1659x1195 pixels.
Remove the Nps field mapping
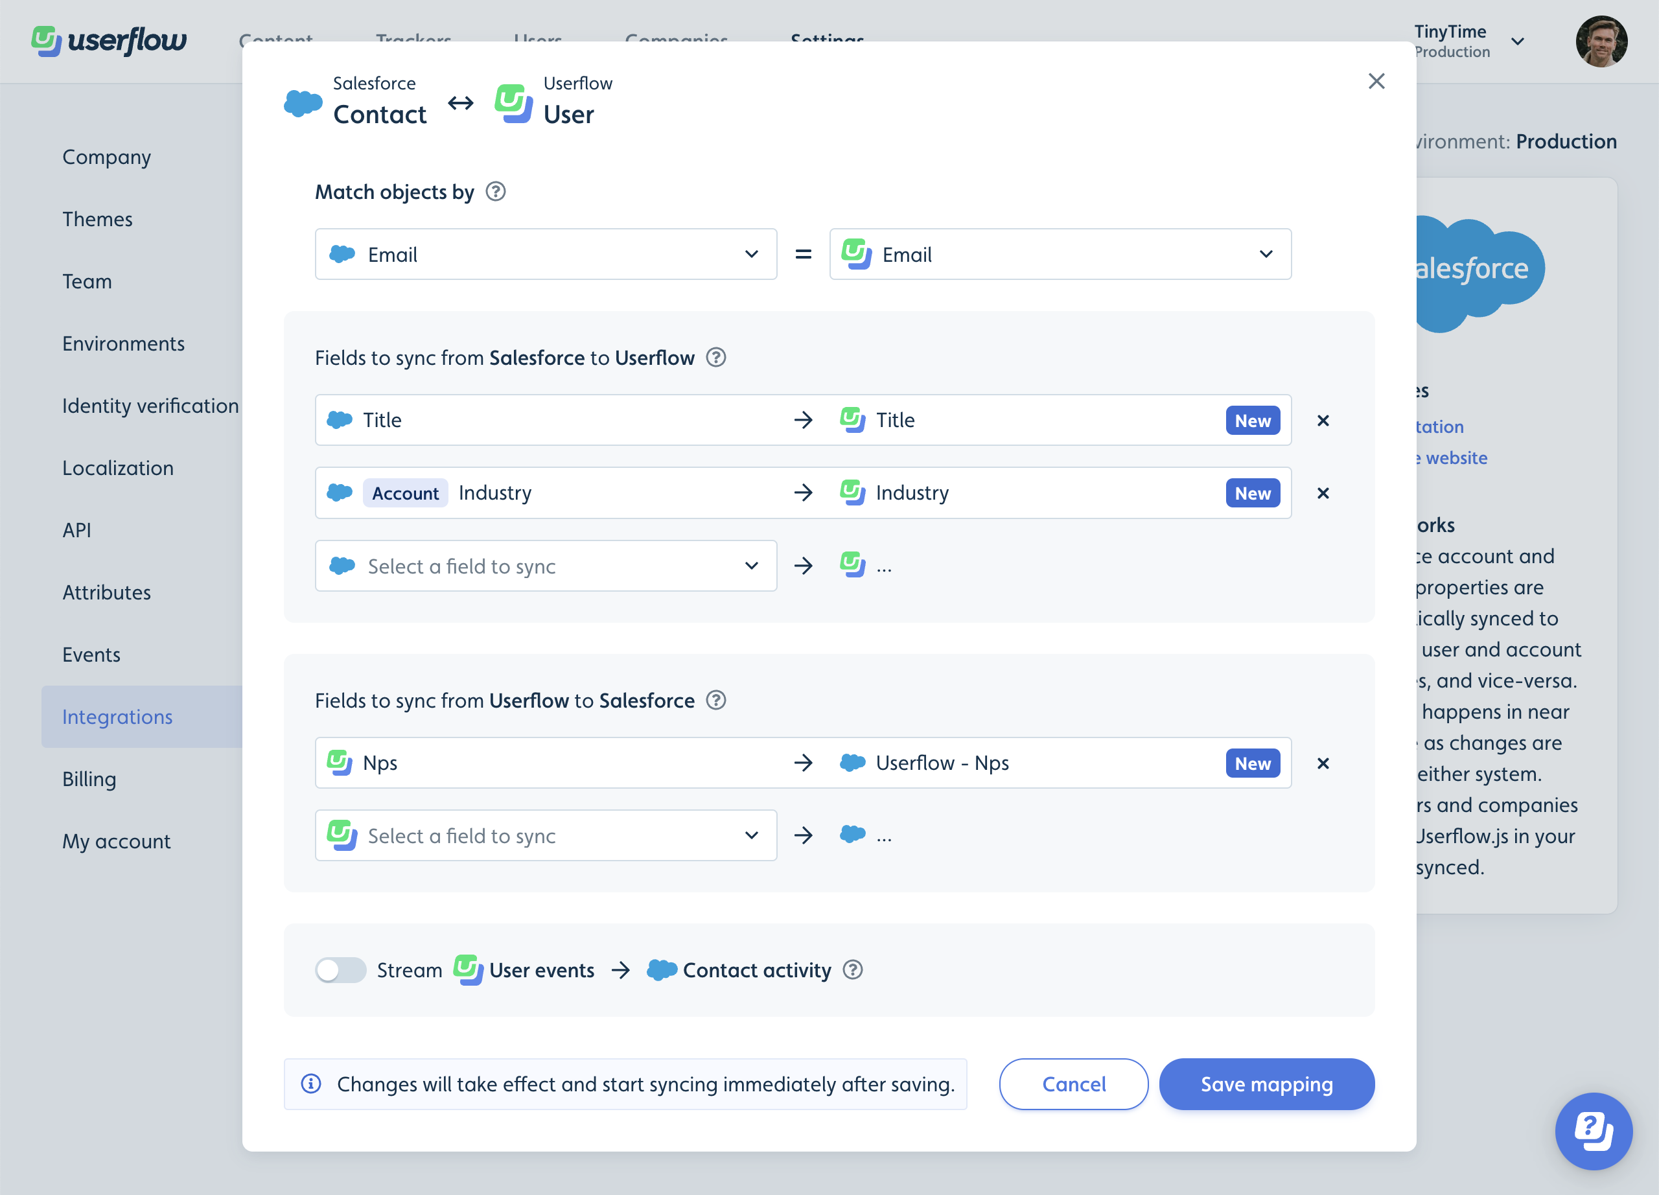click(x=1323, y=763)
